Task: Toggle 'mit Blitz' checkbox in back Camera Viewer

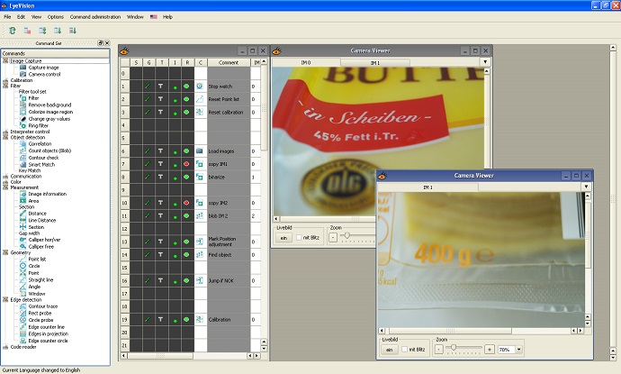Action: click(x=299, y=238)
